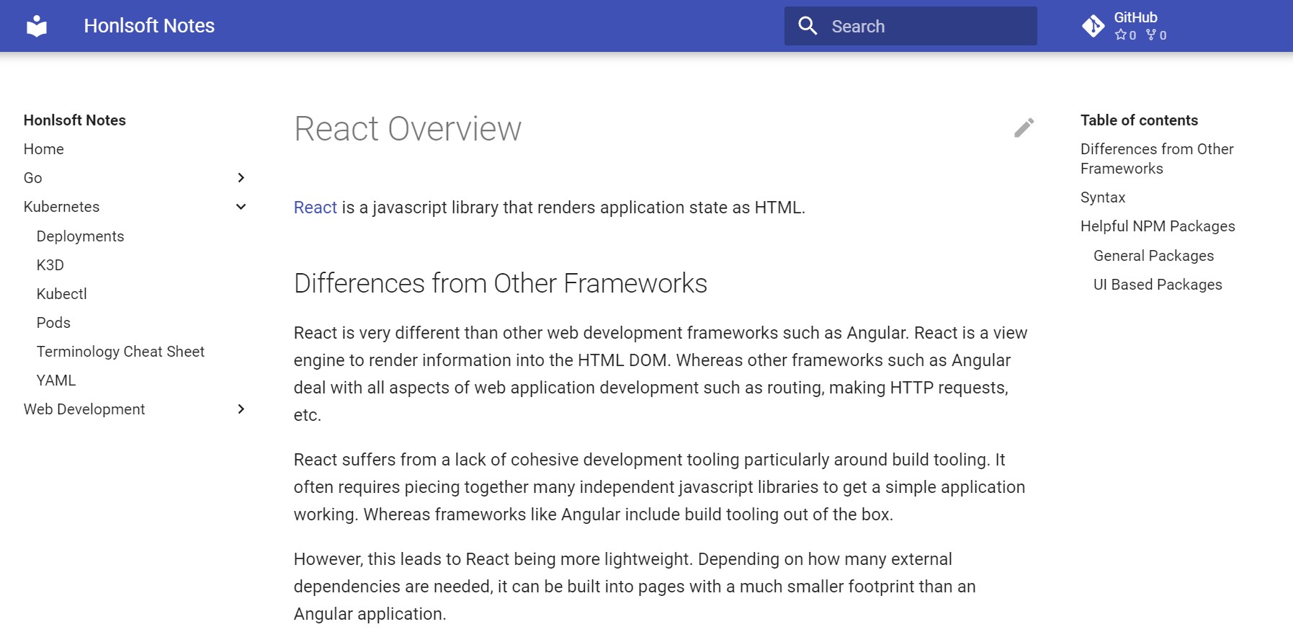
Task: Collapse the Kubernetes navigation section
Action: coord(241,207)
